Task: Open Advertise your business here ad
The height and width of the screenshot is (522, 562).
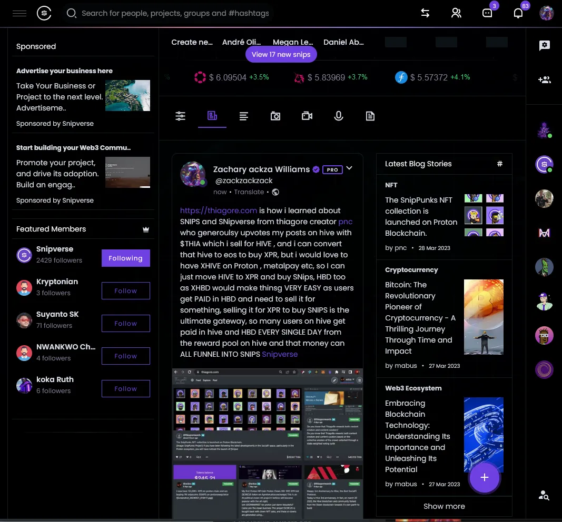Action: [x=64, y=71]
